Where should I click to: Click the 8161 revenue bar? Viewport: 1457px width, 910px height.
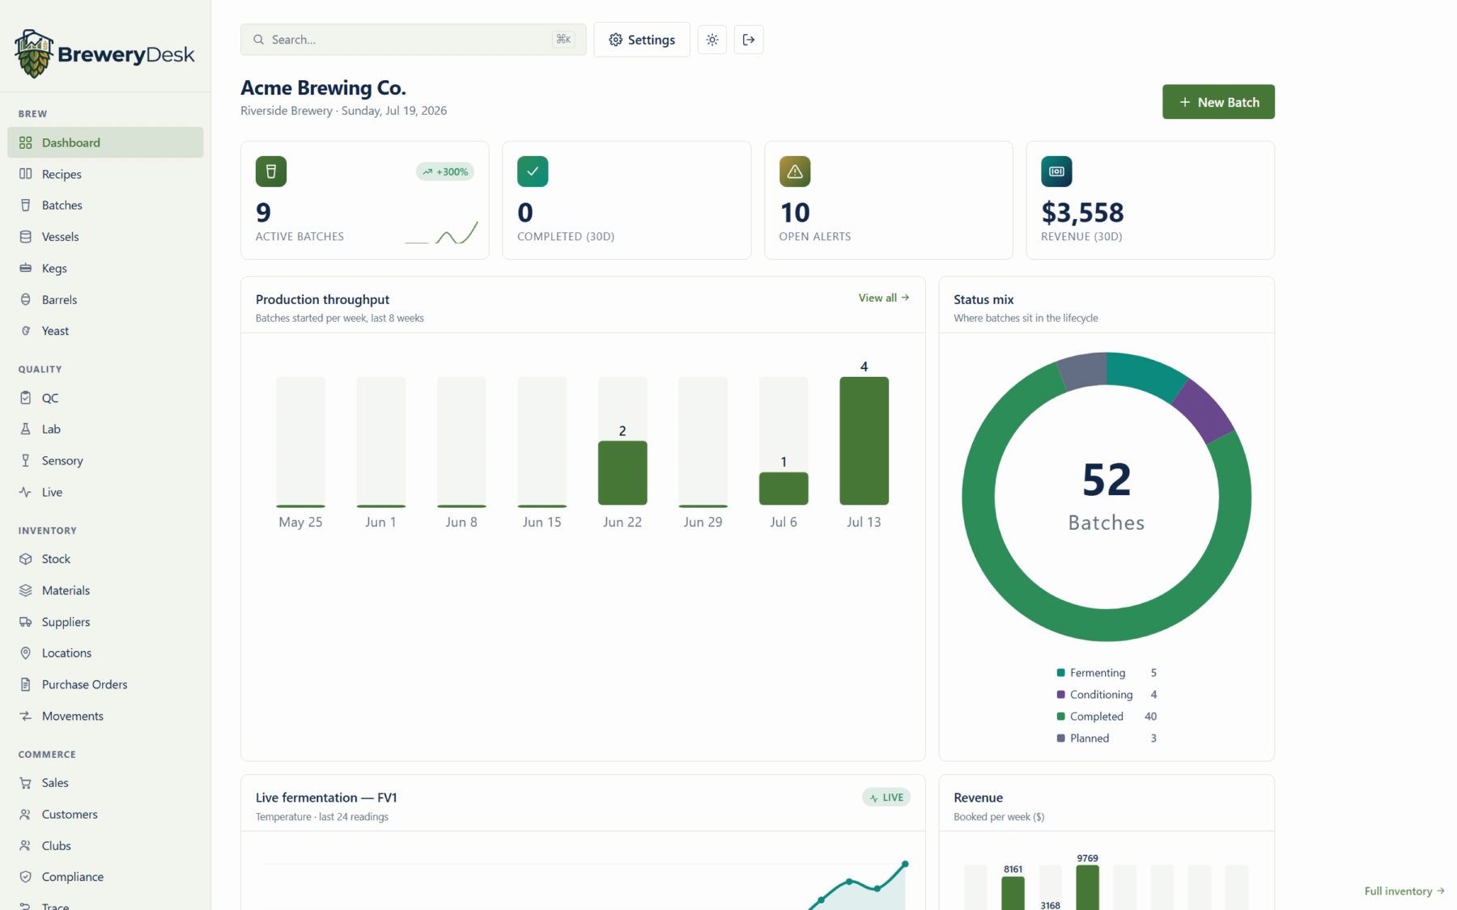pos(1013,893)
